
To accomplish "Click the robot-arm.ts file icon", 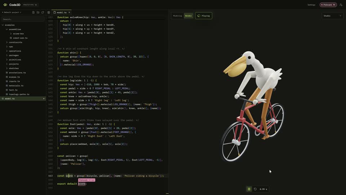I will tap(11, 38).
